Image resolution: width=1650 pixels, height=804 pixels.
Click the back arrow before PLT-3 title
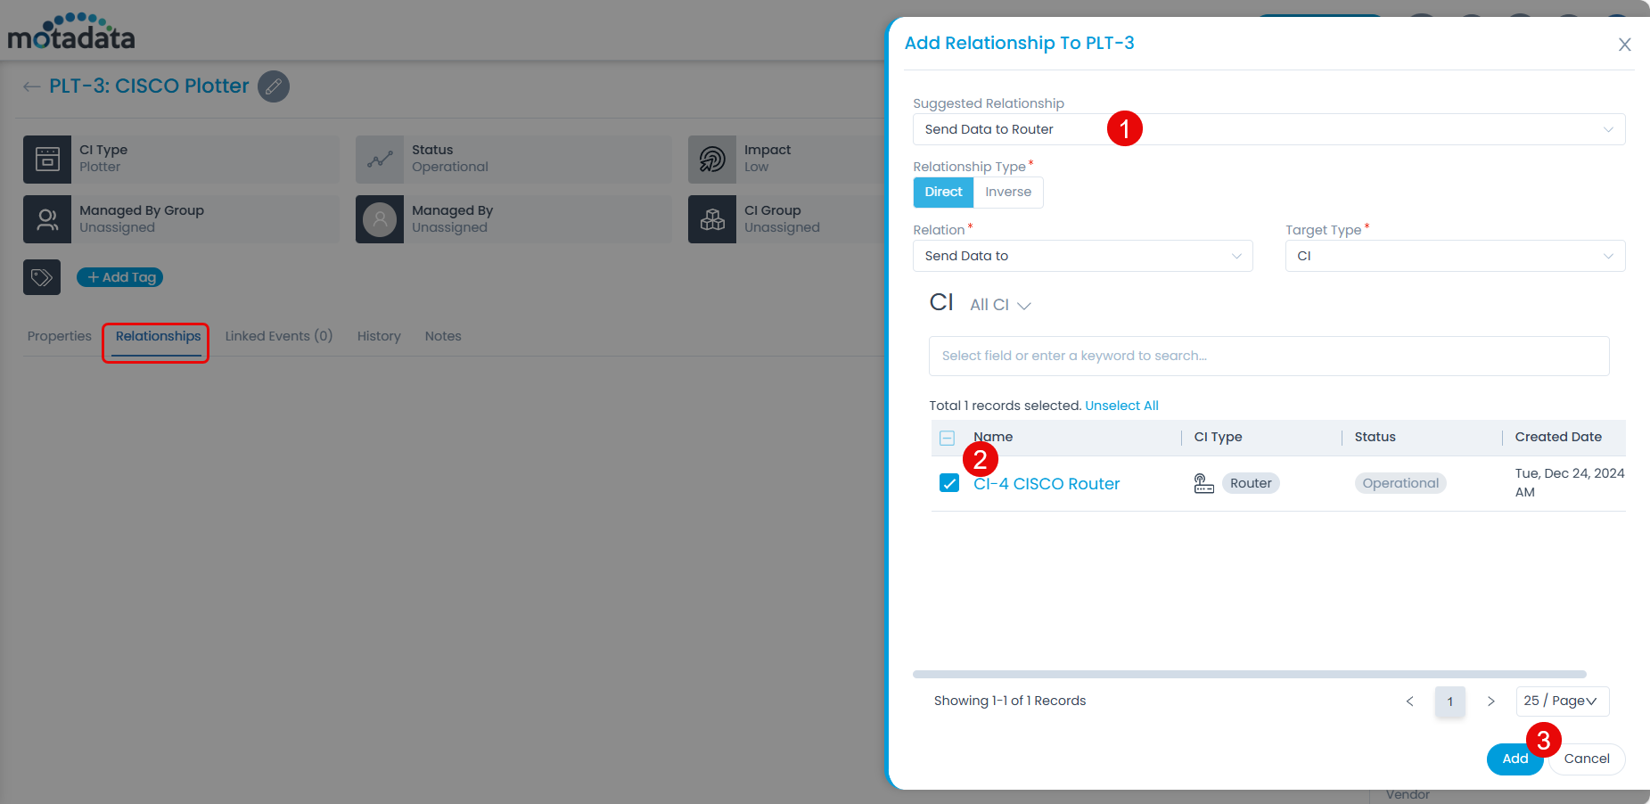(x=32, y=86)
